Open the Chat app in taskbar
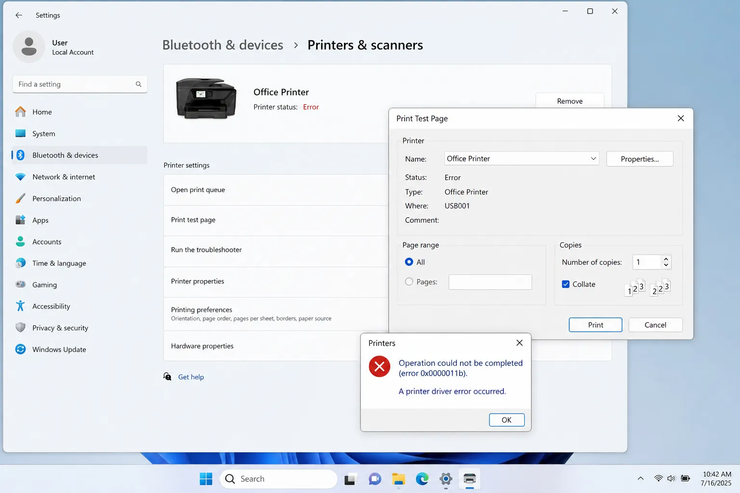 (x=374, y=479)
